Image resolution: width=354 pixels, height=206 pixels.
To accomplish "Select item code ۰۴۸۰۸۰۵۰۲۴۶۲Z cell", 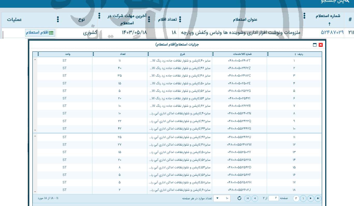I will 239,68.
